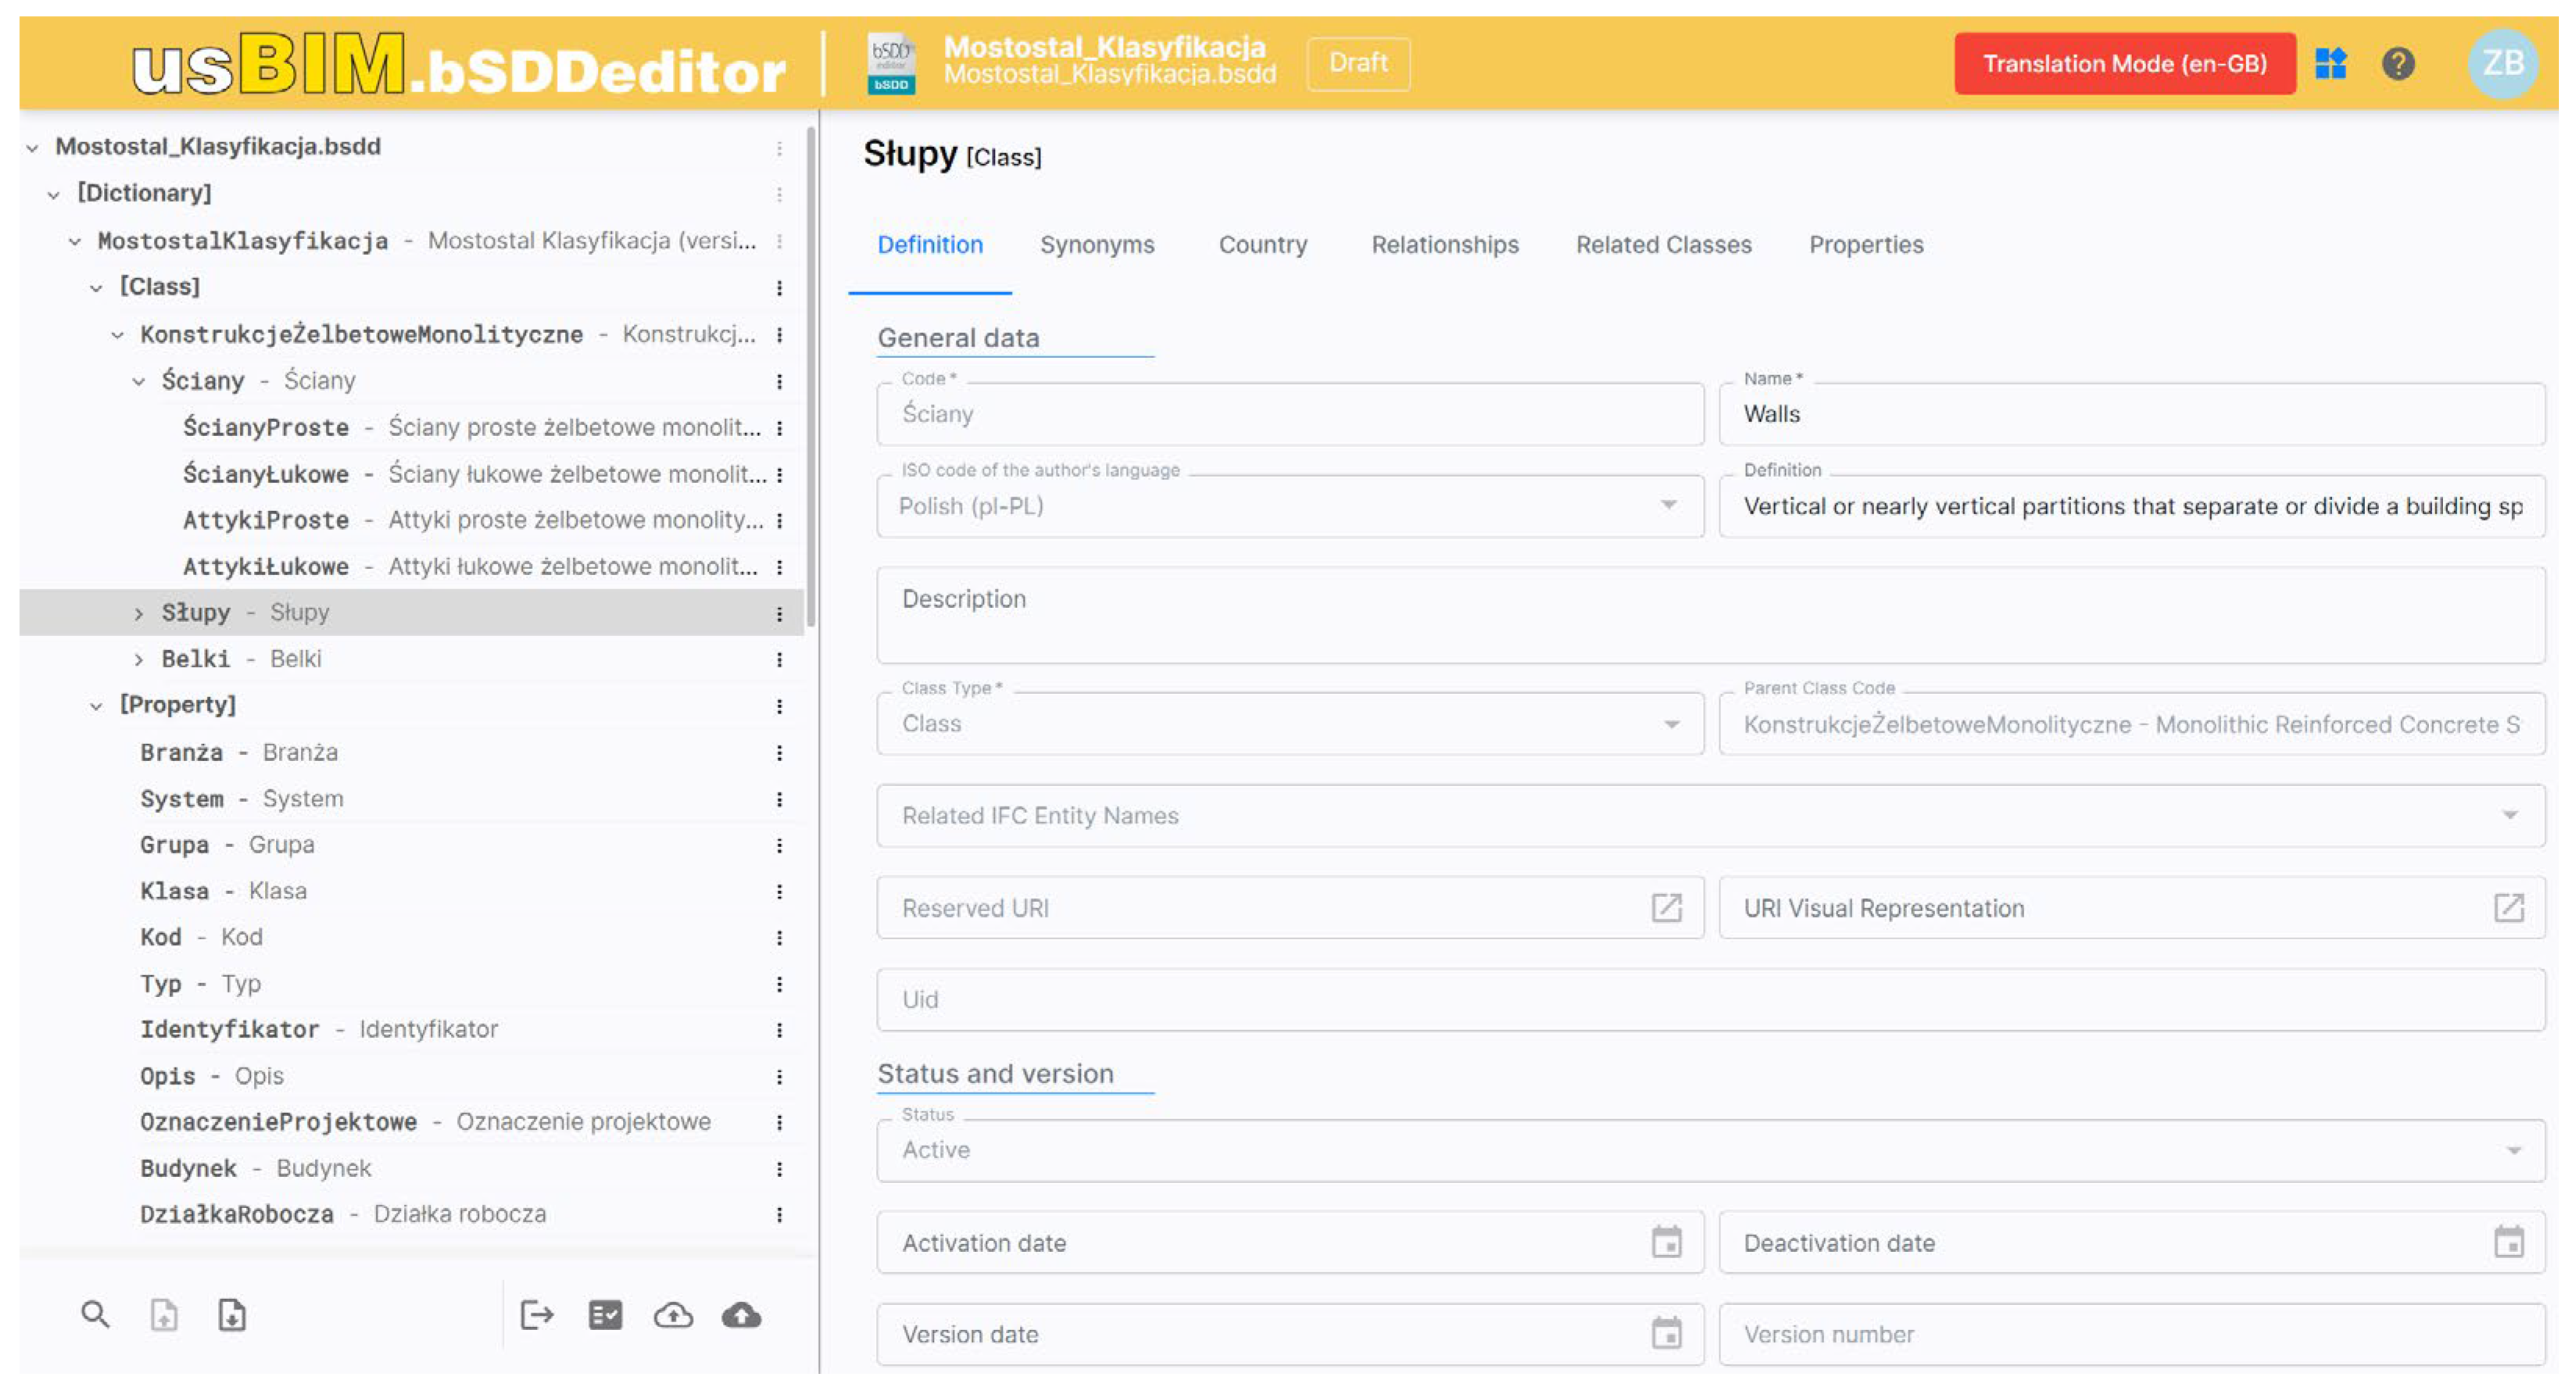Screen dimensions: 2576x1391
Task: Open the three-dot menu for Belki
Action: (779, 659)
